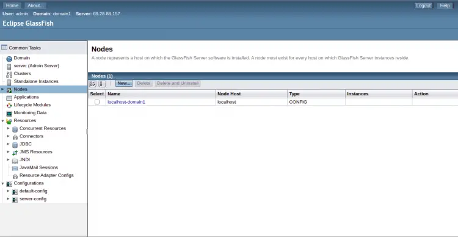Collapse the Configurations tree node

(2, 183)
